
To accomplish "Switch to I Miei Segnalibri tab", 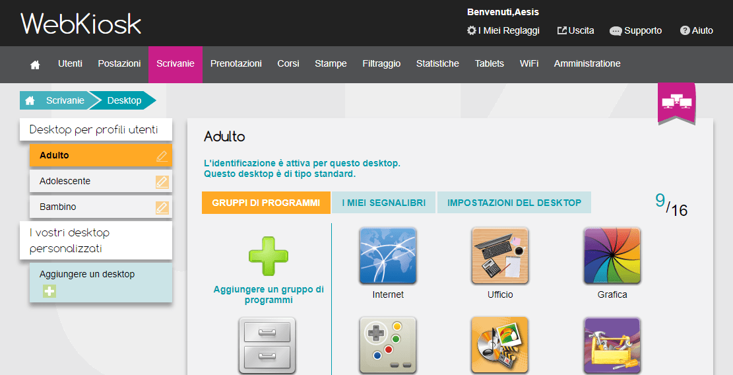I will tap(384, 203).
